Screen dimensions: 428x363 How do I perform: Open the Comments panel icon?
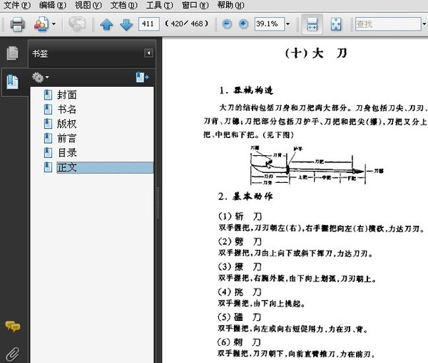tap(13, 326)
